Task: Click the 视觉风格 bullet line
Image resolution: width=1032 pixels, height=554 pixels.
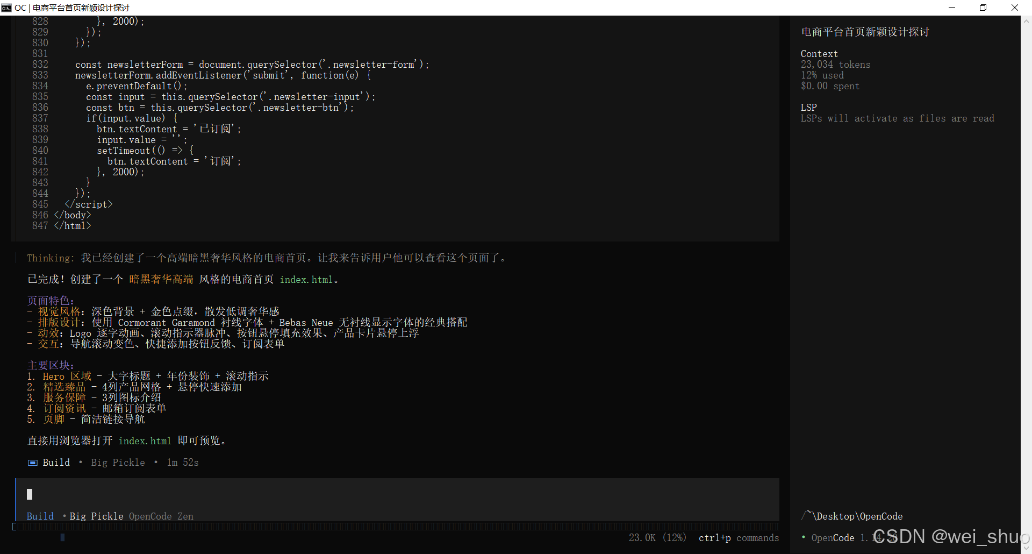Action: (x=153, y=312)
